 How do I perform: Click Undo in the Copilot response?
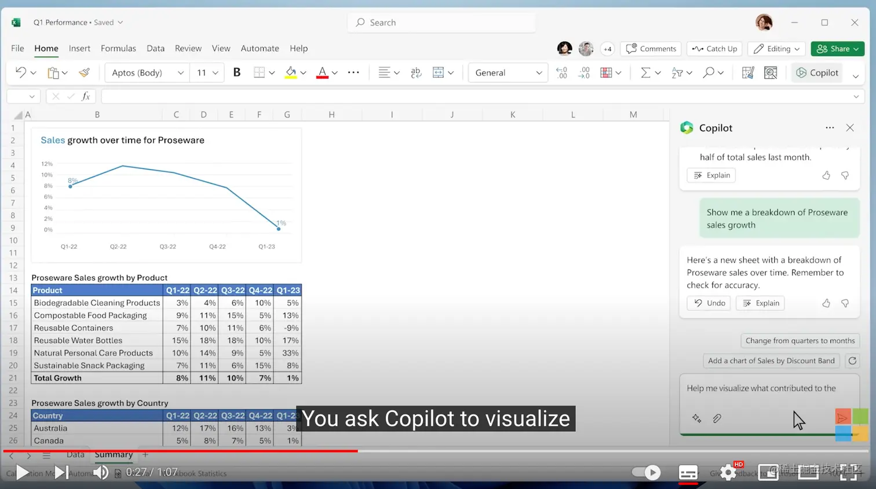pyautogui.click(x=709, y=303)
